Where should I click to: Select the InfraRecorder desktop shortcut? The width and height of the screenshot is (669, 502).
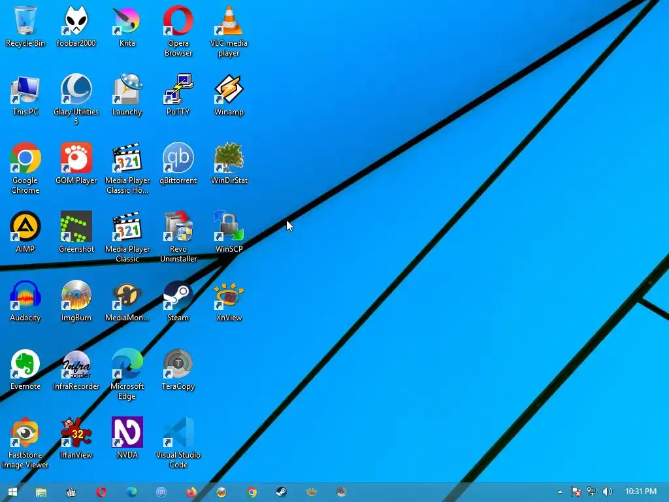point(76,370)
